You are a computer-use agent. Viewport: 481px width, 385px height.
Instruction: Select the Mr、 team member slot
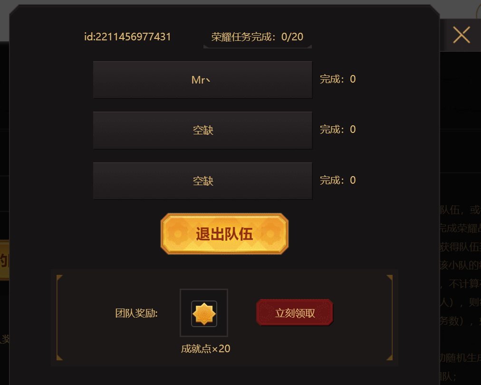(x=202, y=80)
